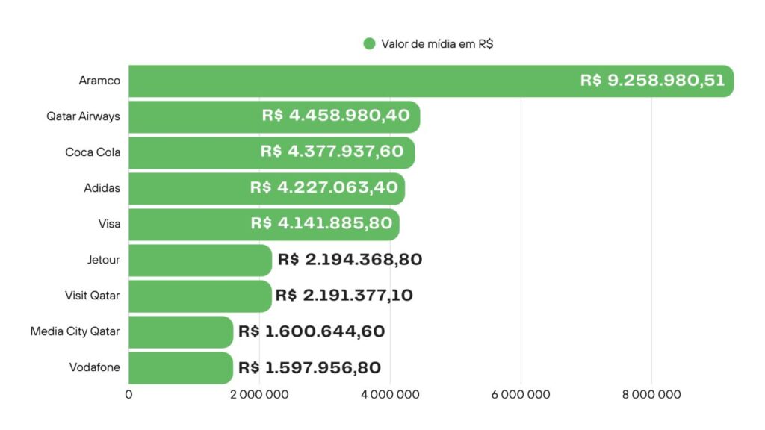Click the Jetour bar

click(x=199, y=260)
